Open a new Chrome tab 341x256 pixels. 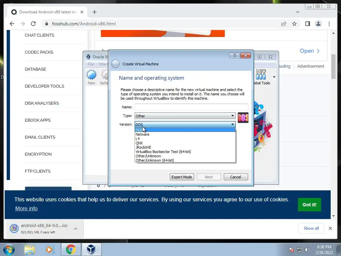pos(94,12)
